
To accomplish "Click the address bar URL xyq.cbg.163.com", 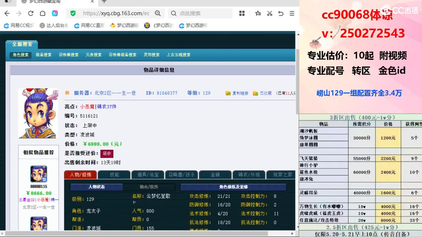I will (x=116, y=13).
